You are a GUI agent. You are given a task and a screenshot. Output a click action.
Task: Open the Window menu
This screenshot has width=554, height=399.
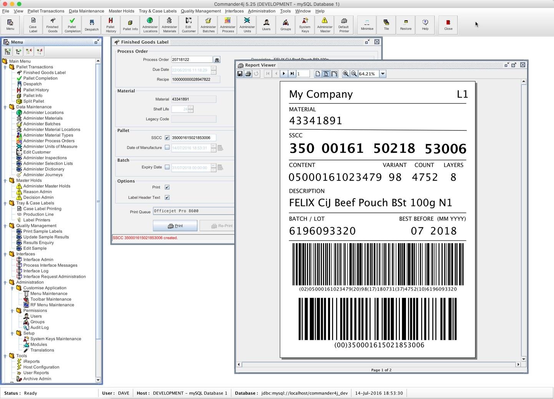coord(302,11)
